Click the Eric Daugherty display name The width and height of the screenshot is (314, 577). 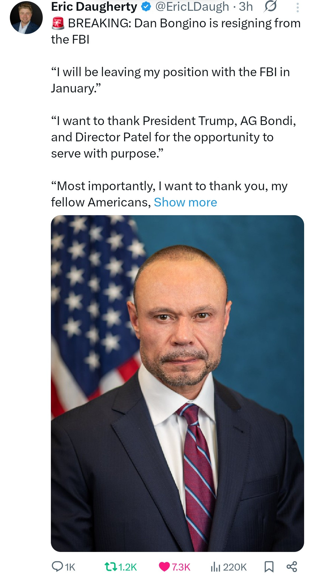click(94, 7)
